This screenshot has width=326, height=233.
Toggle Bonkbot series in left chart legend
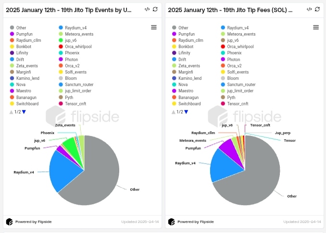24,47
